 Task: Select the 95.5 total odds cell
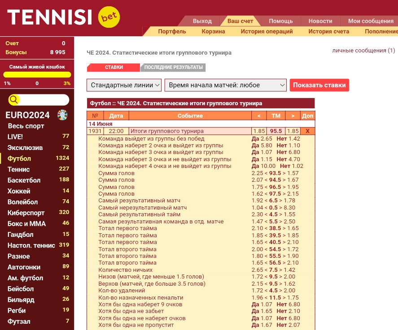click(276, 131)
